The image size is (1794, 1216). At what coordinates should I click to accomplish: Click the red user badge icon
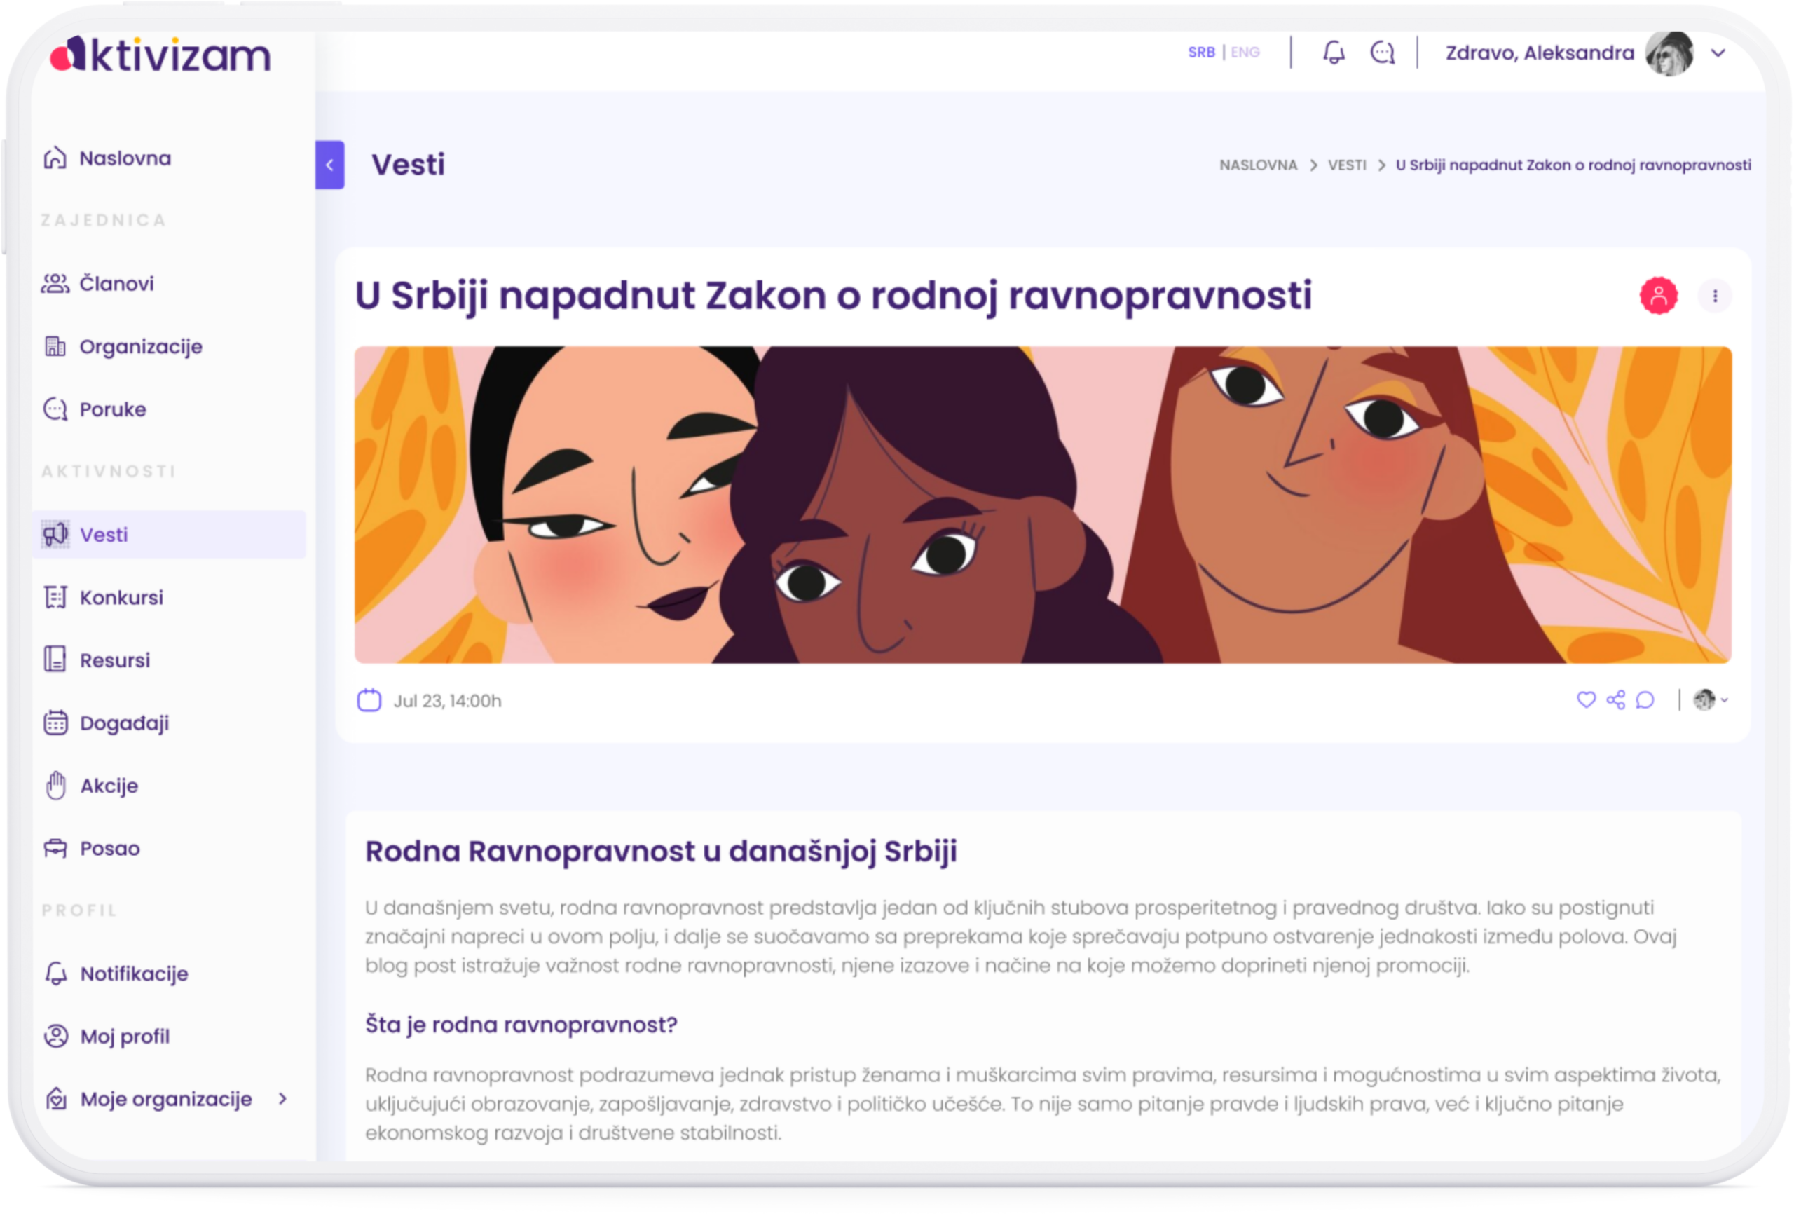click(1658, 296)
